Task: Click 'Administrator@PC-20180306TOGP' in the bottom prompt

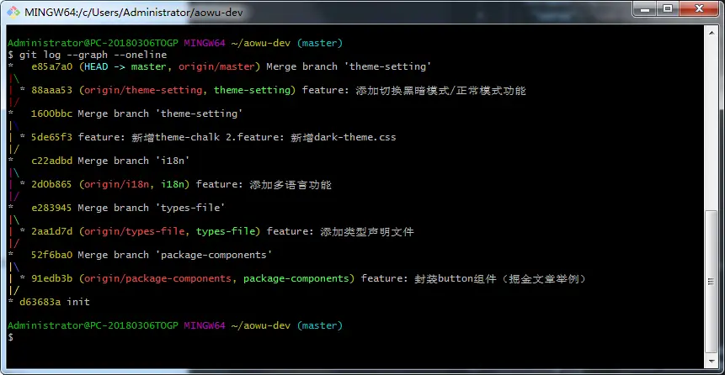Action: pos(93,325)
